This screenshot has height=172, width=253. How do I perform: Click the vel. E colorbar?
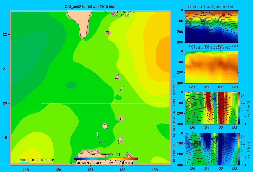point(239,149)
